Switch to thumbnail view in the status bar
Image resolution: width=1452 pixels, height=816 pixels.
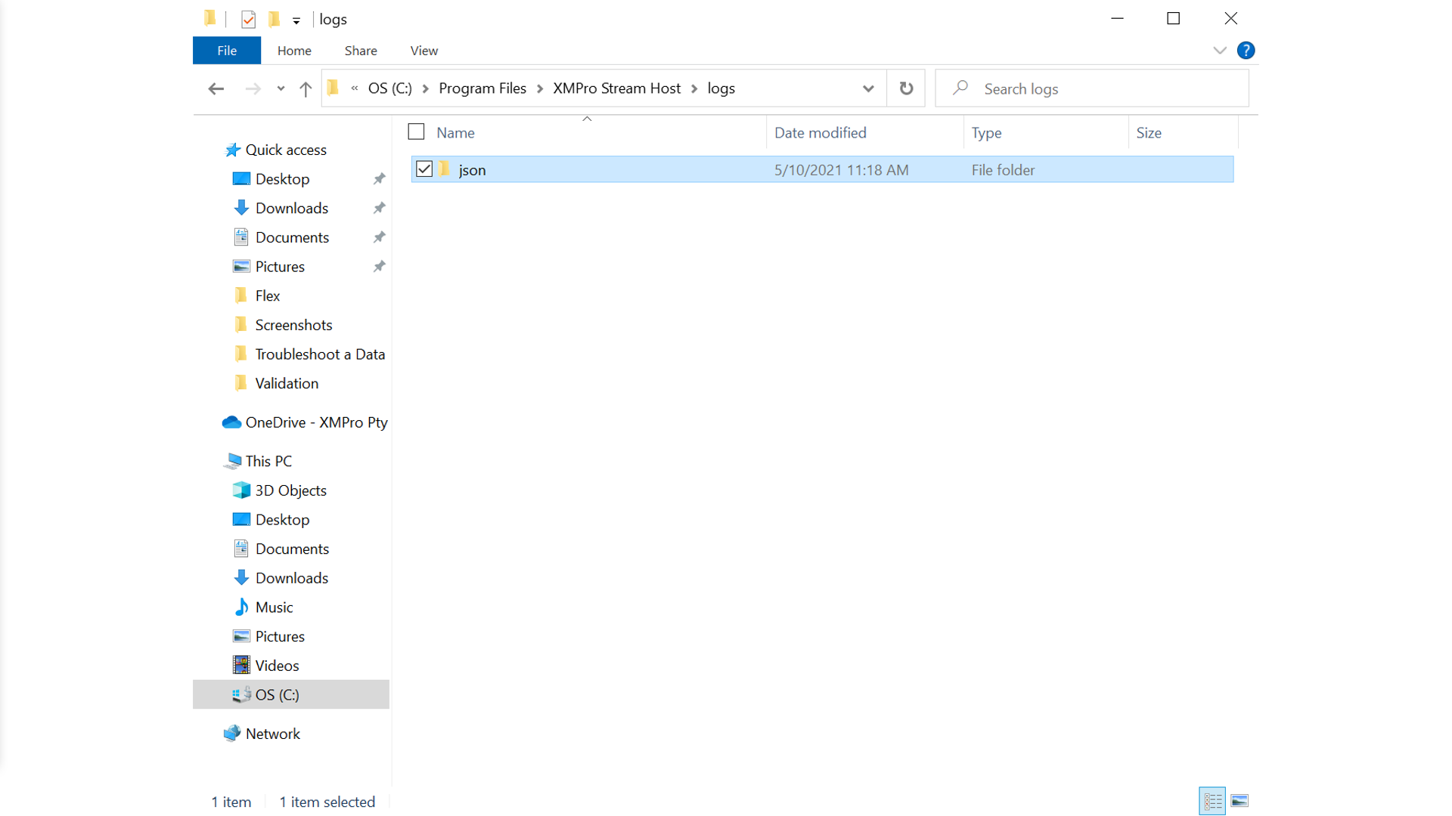(x=1239, y=801)
